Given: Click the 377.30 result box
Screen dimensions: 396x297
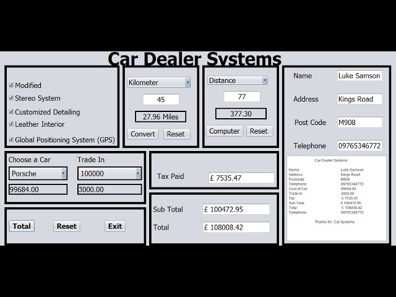Looking at the screenshot, I should tap(241, 114).
